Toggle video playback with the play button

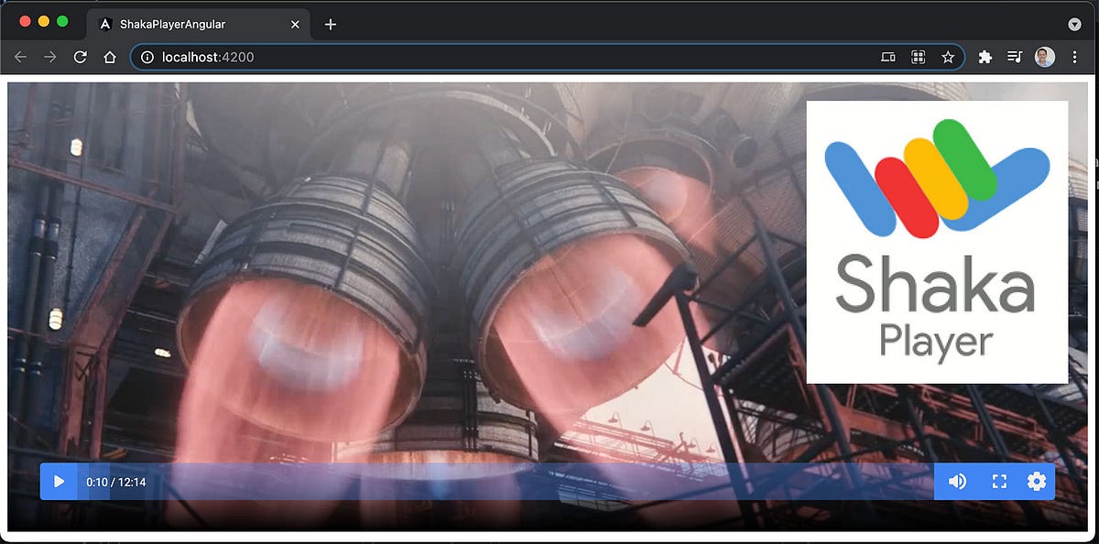(59, 481)
